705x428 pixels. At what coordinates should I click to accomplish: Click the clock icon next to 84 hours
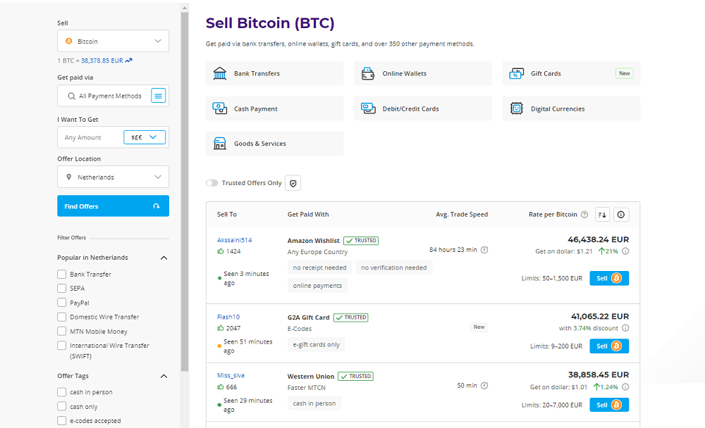click(484, 250)
